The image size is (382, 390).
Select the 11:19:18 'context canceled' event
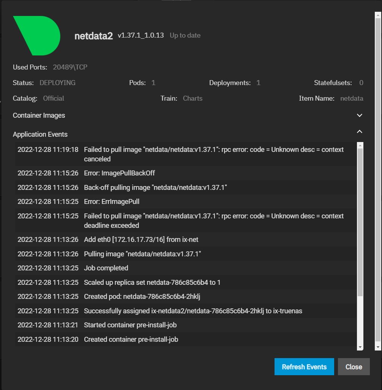(x=186, y=154)
